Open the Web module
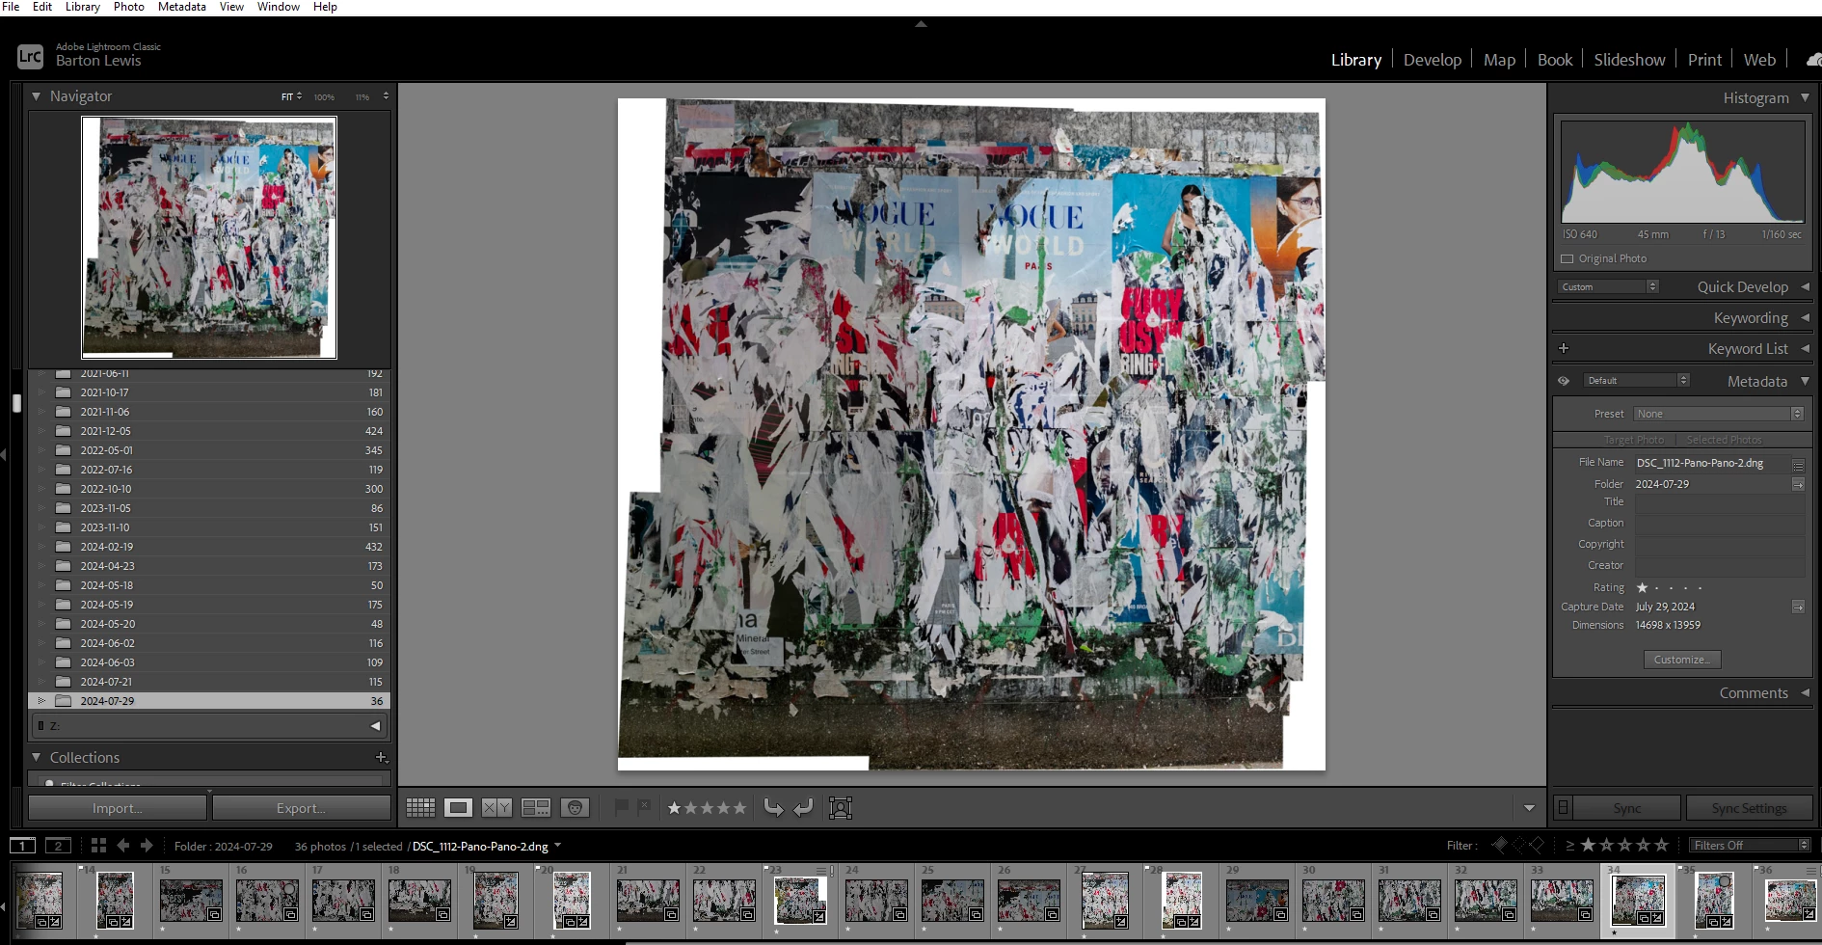Image resolution: width=1822 pixels, height=945 pixels. click(1759, 60)
